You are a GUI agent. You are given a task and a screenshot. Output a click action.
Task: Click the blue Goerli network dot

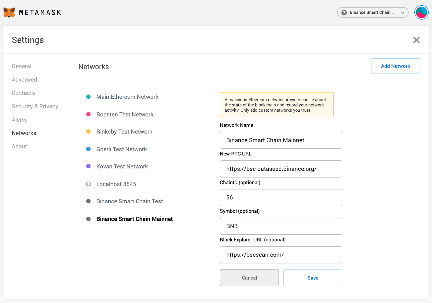tap(88, 149)
